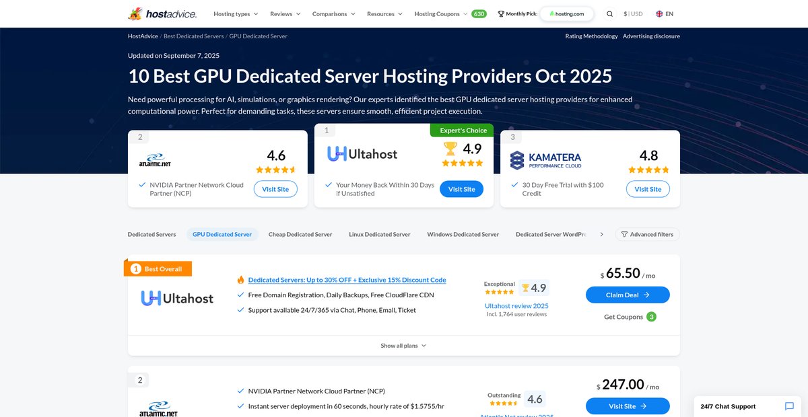808x417 pixels.
Task: Click the $65.50 / mo price
Action: 628,274
